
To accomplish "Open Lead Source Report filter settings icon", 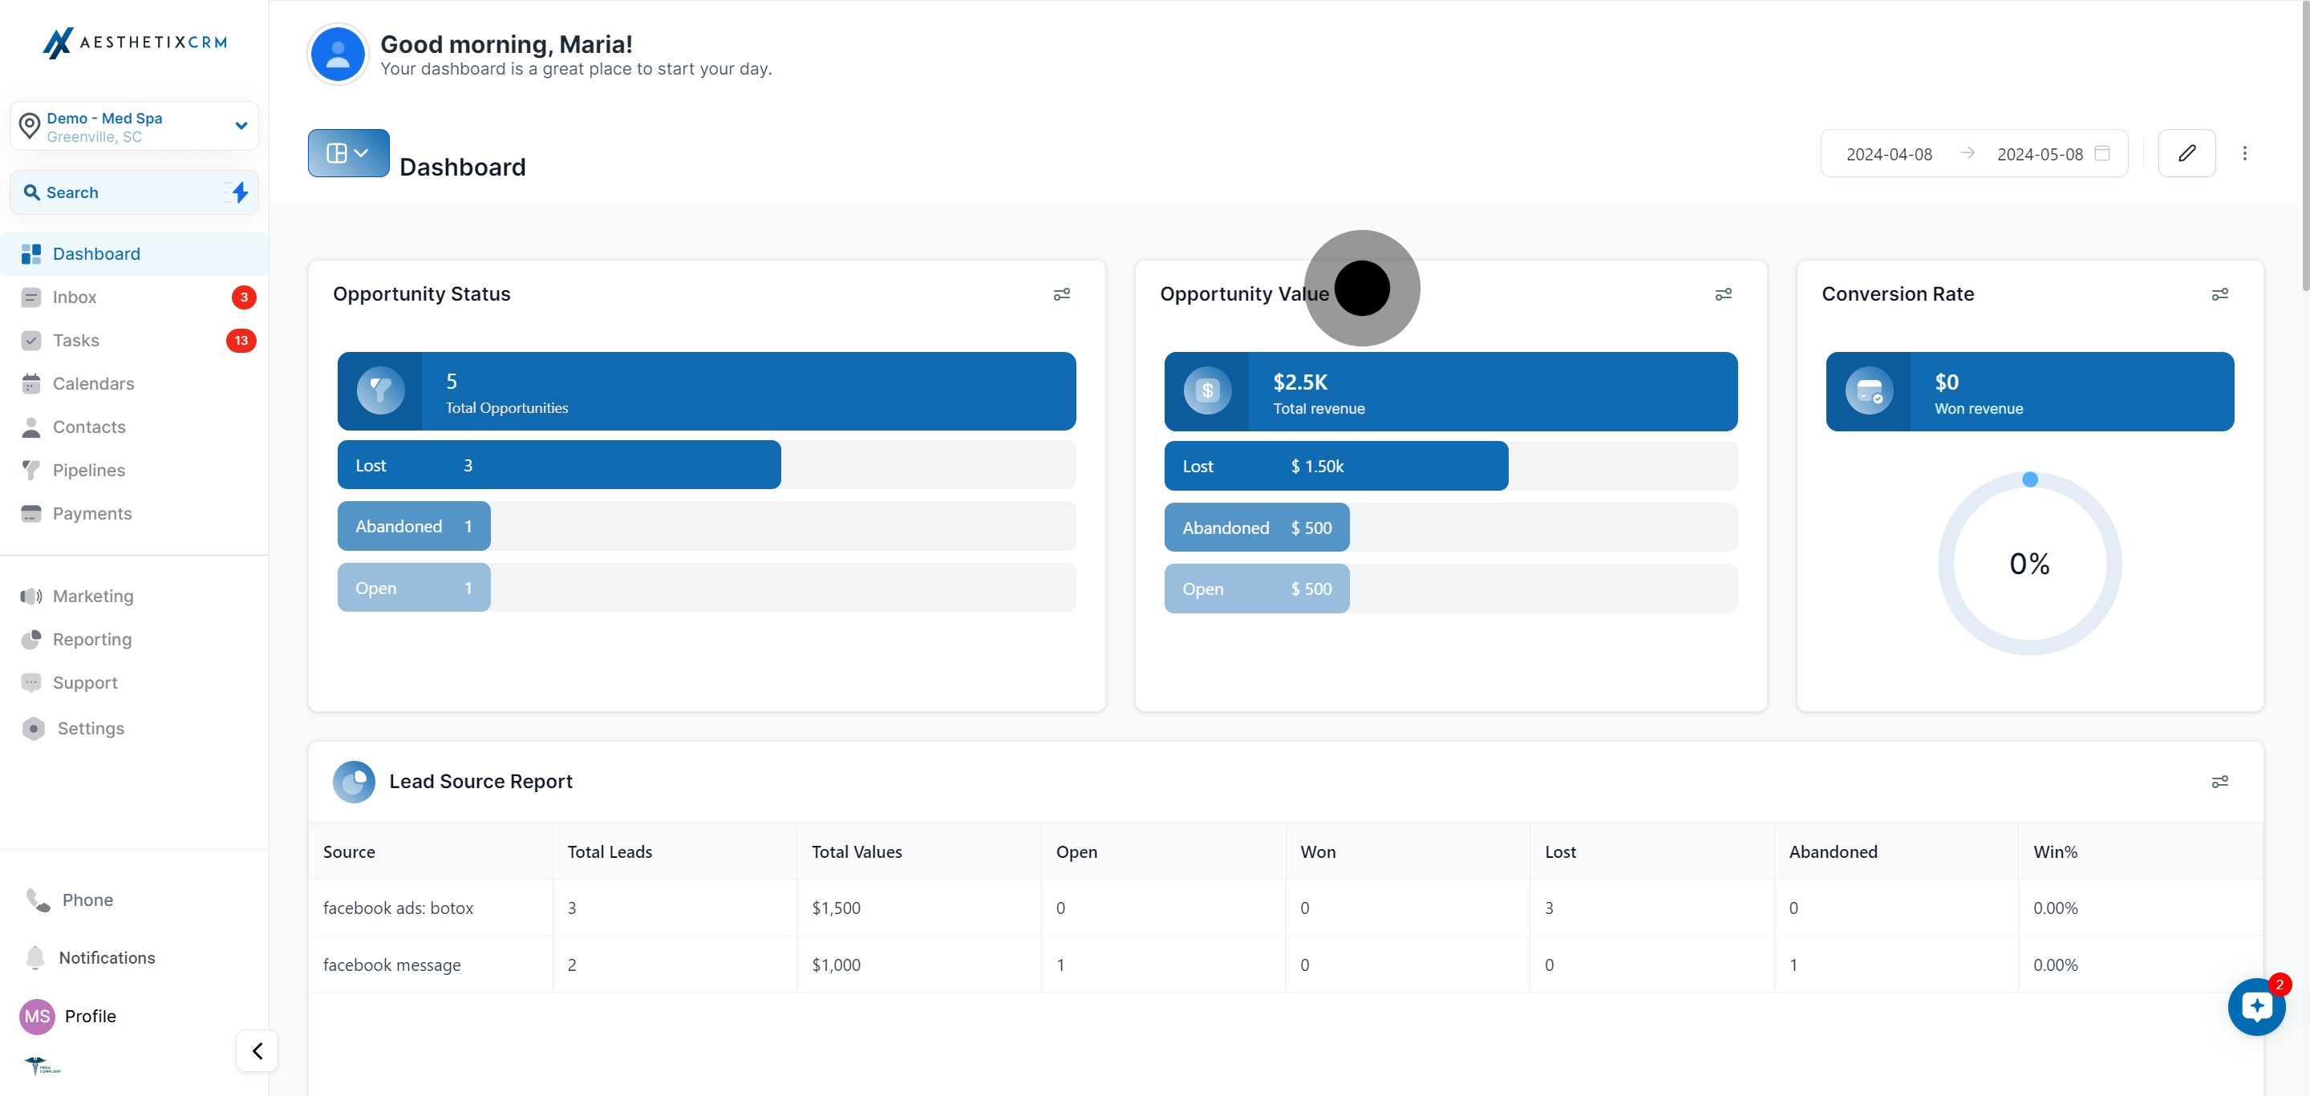I will (2220, 782).
